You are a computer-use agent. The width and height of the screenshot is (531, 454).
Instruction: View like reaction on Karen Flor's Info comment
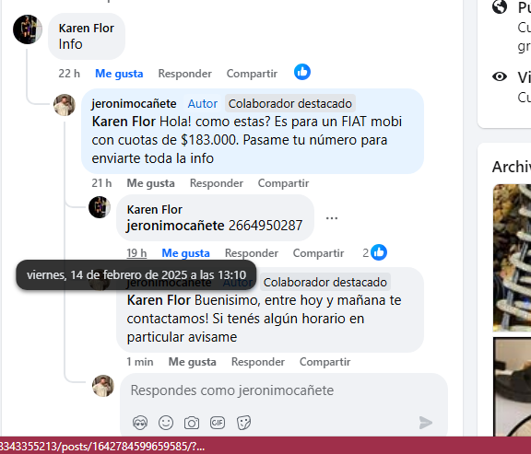point(302,72)
